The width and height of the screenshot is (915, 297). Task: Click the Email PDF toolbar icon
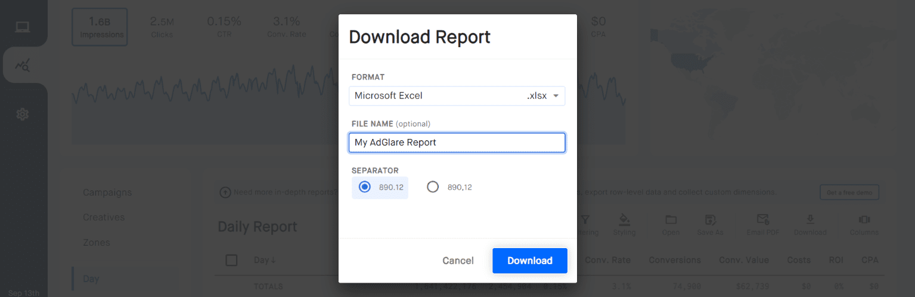pos(762,225)
